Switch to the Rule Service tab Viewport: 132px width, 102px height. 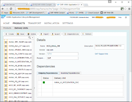pos(15,5)
